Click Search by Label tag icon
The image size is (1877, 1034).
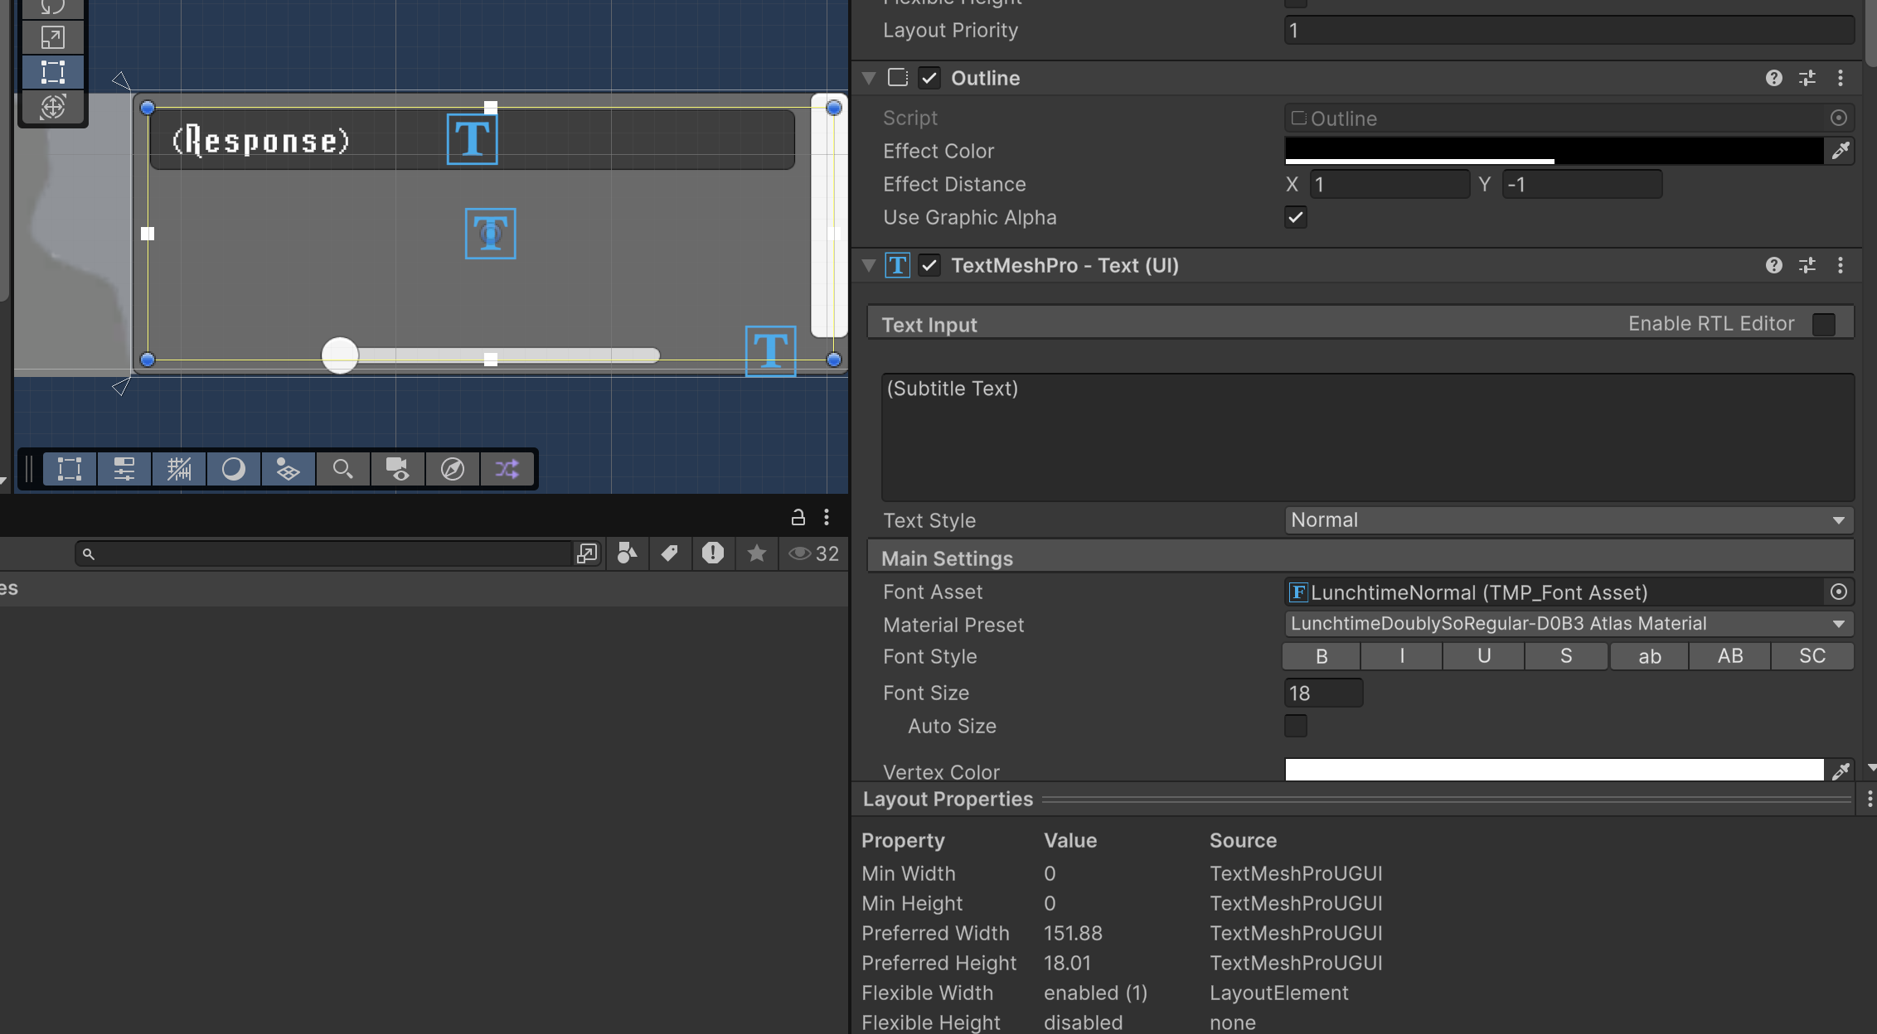[670, 553]
